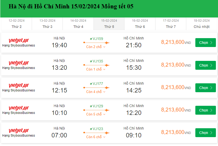Open the 'Còn 6 chỗ' dropdown
Image resolution: width=218 pixels, height=146 pixels.
coord(96,137)
